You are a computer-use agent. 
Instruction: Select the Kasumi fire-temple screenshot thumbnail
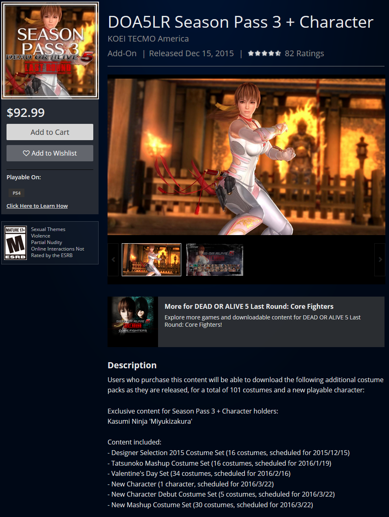click(x=152, y=260)
